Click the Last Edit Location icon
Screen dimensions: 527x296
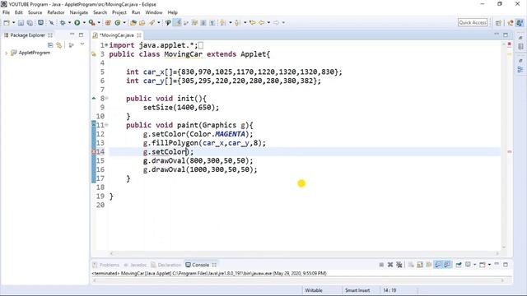253,22
